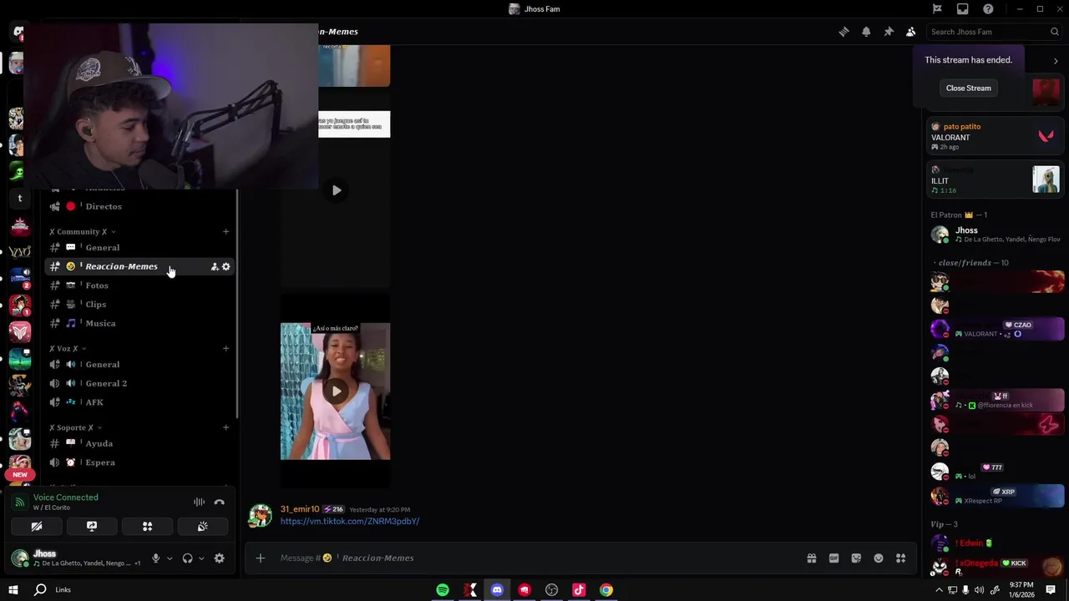
Task: Disconnect from voice with hang-up icon
Action: coord(219,503)
